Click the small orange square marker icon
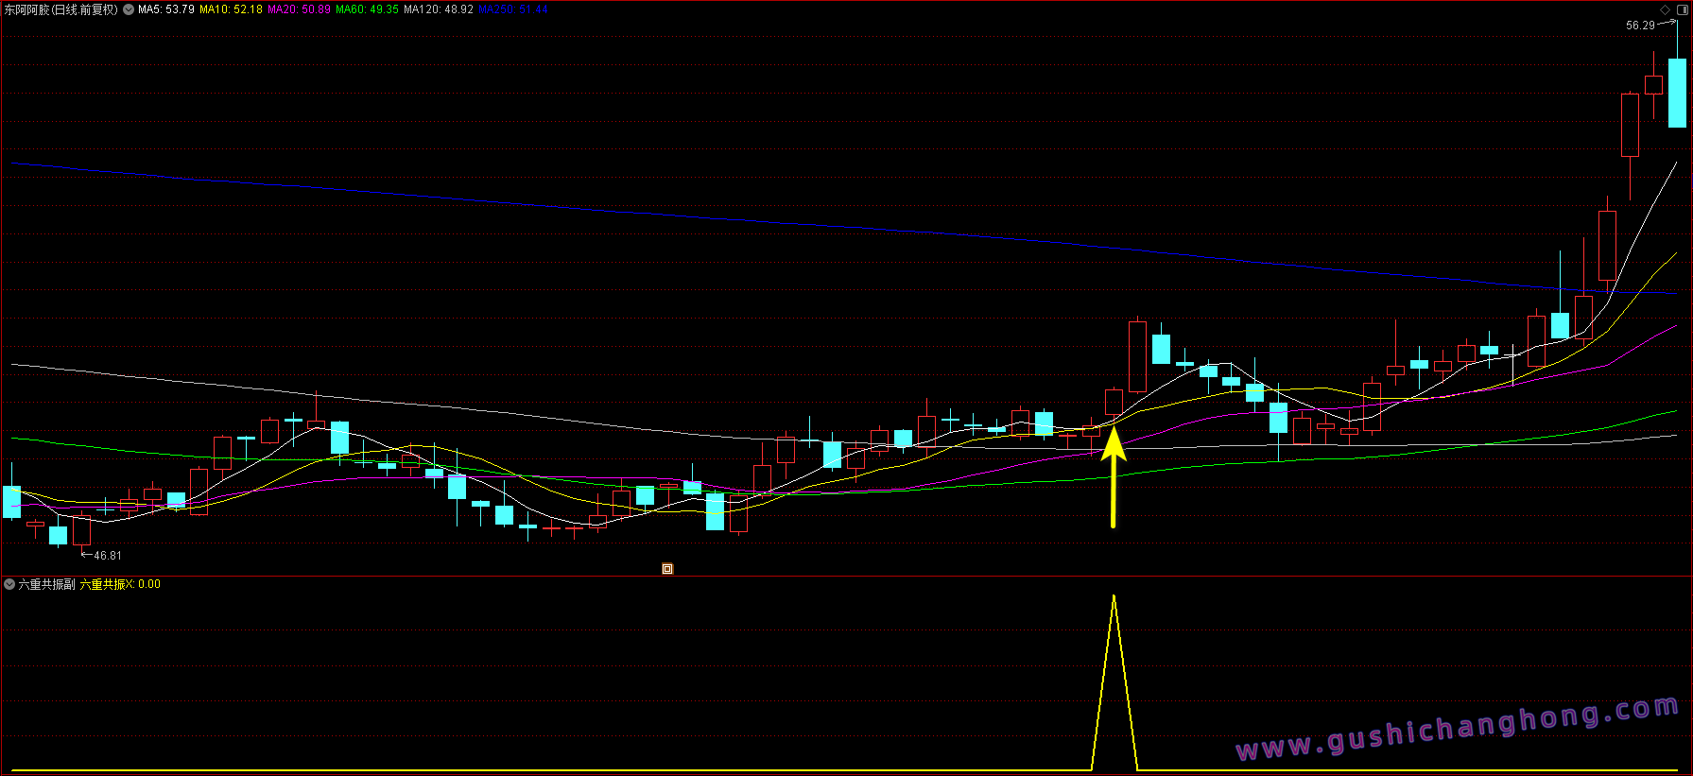 pyautogui.click(x=667, y=569)
